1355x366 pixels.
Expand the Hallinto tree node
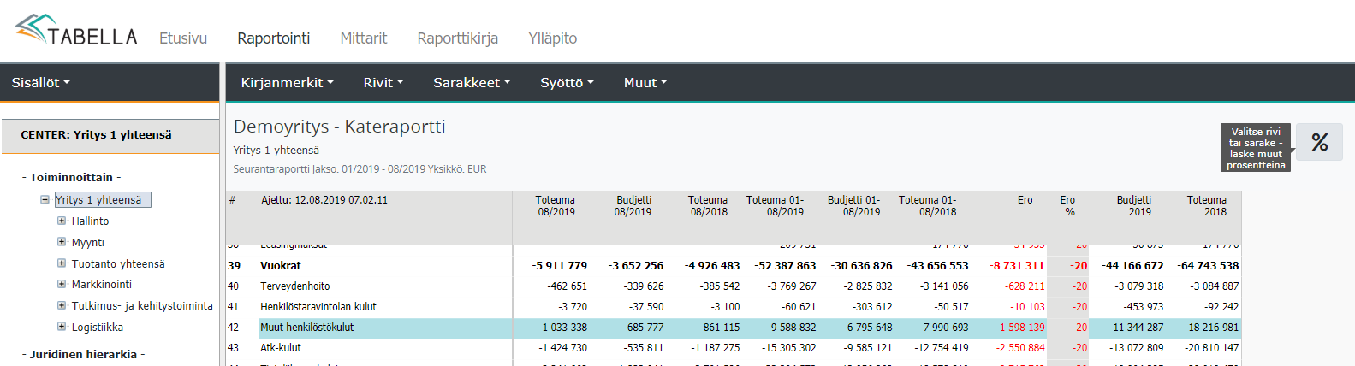point(62,221)
